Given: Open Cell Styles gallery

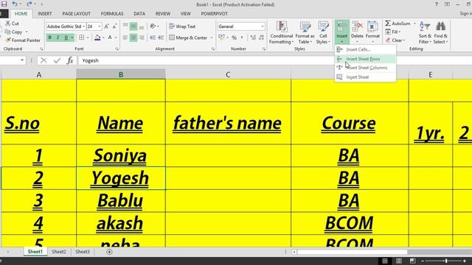Looking at the screenshot, I should [x=323, y=32].
